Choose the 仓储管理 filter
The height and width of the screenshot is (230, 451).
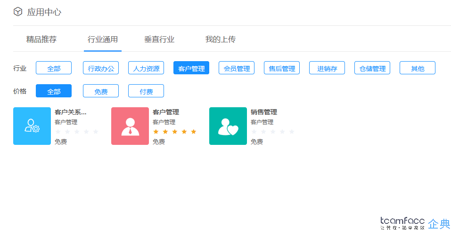[372, 68]
